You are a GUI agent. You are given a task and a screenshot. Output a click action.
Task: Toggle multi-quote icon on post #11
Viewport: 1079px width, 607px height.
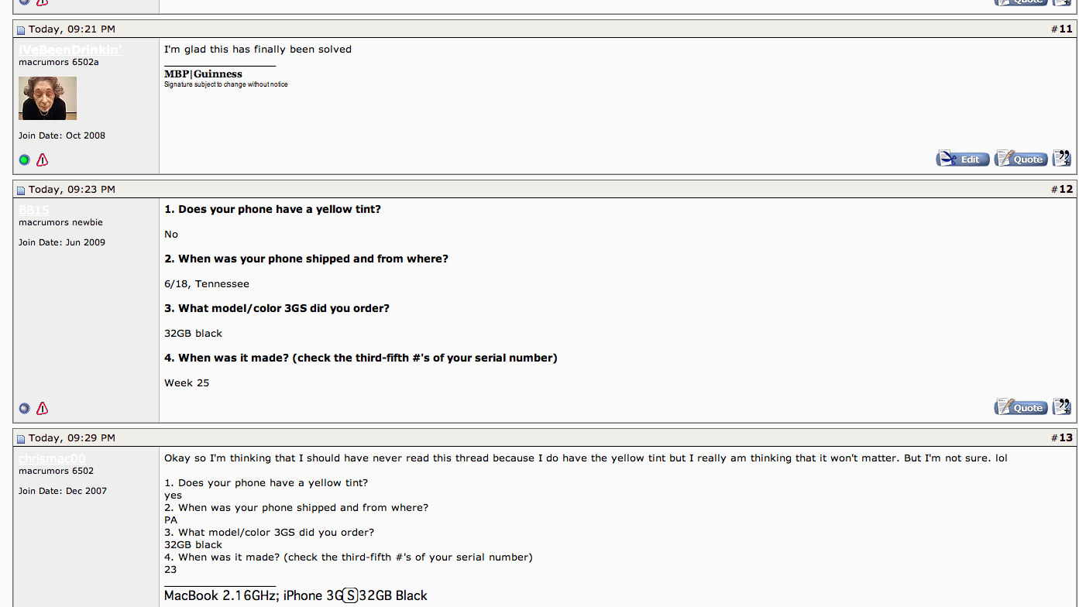[1062, 159]
